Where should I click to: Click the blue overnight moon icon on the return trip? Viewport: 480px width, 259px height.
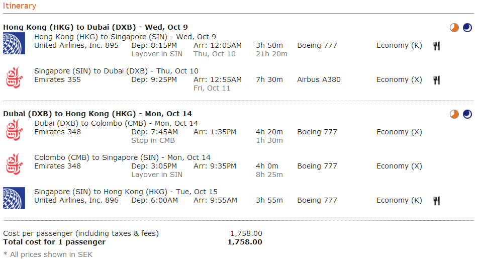pyautogui.click(x=467, y=115)
